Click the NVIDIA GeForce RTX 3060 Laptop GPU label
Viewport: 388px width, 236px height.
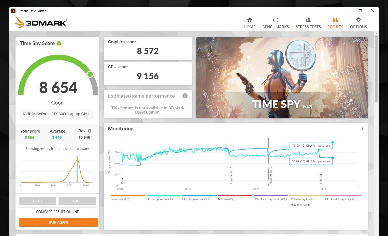coord(56,114)
